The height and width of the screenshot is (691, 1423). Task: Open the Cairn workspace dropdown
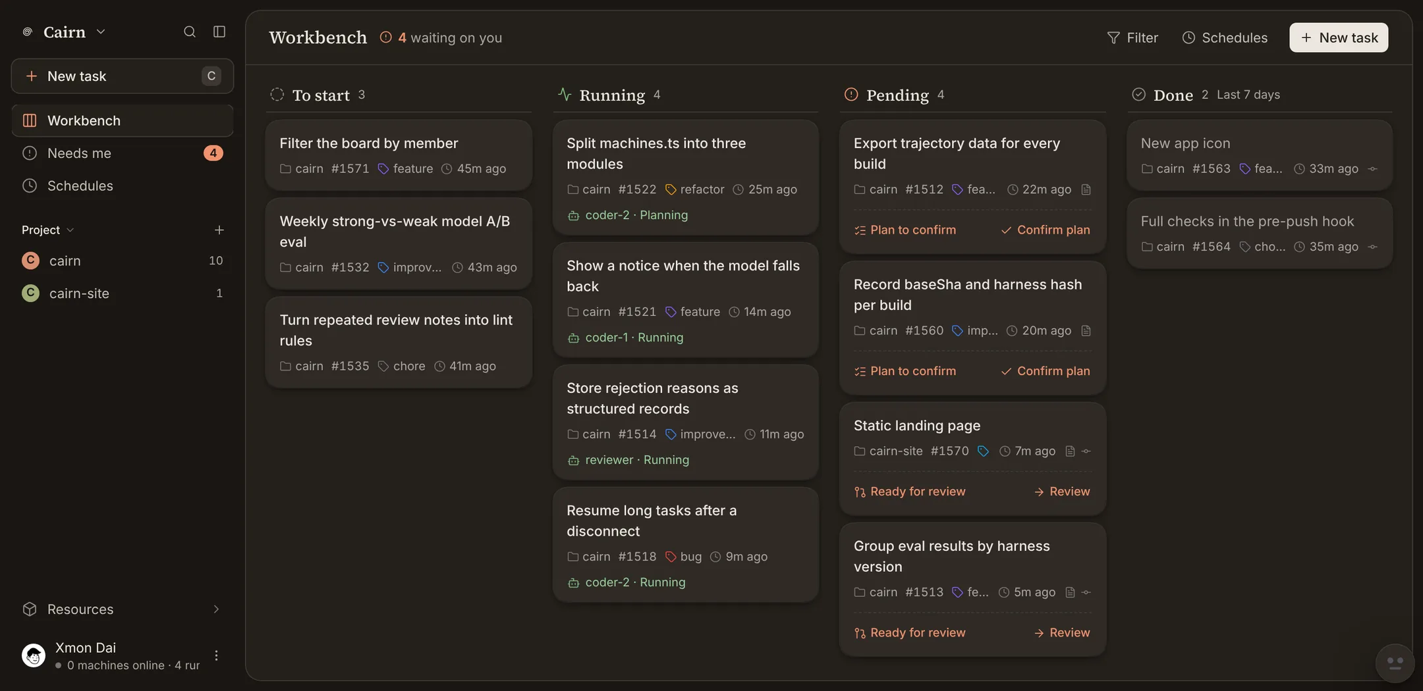click(64, 32)
